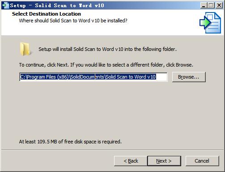Click the '109.5 MB of free disk space' notice

(70, 142)
